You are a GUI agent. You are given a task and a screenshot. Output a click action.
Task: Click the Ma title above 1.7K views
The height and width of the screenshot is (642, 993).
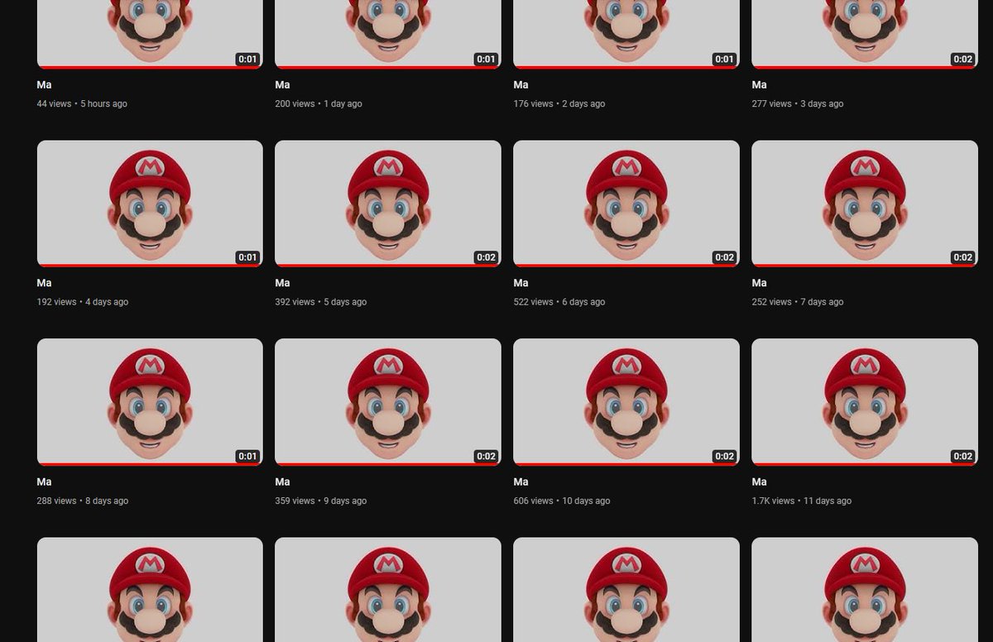[x=758, y=481]
